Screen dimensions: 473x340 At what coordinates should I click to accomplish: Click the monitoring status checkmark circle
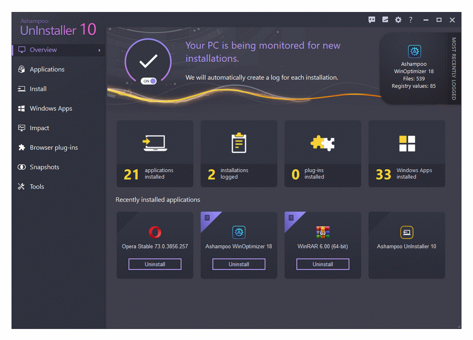(x=148, y=61)
